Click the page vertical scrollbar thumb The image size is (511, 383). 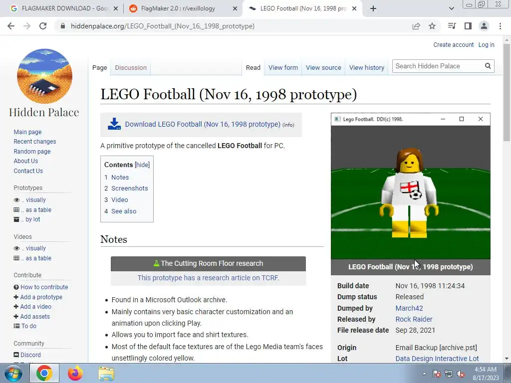[507, 92]
